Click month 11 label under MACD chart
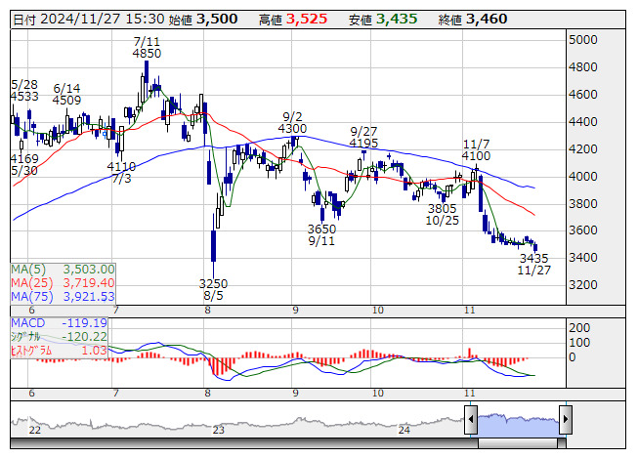The height and width of the screenshot is (459, 638). 470,394
